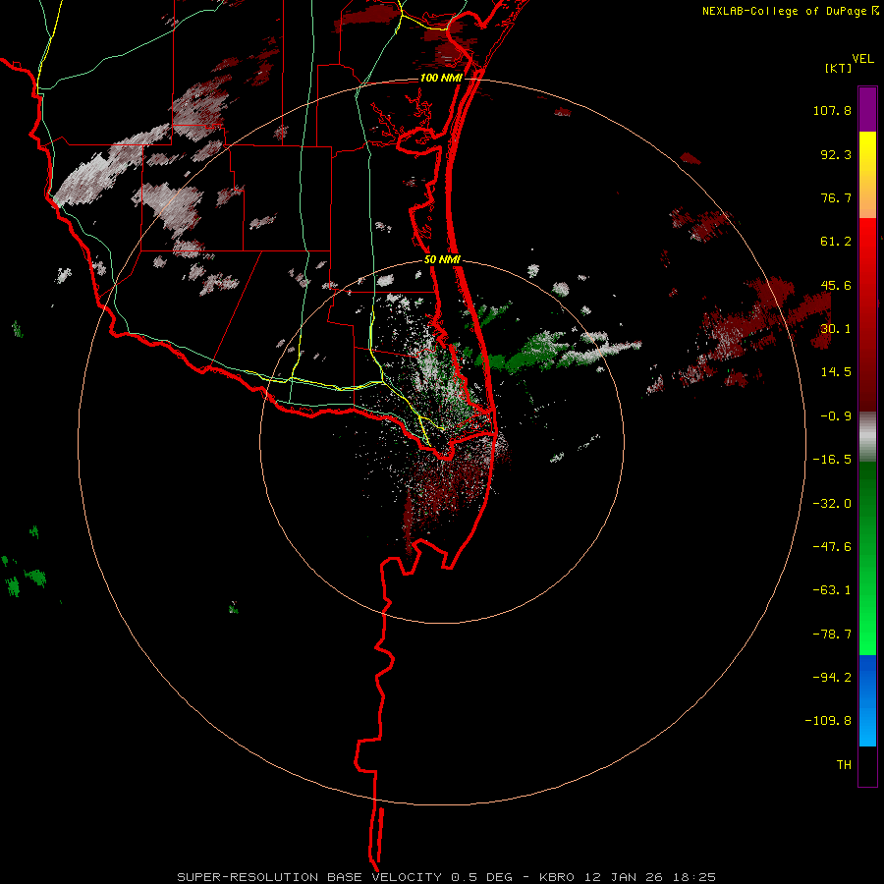Click the -109.8 velocity scale value

point(828,721)
